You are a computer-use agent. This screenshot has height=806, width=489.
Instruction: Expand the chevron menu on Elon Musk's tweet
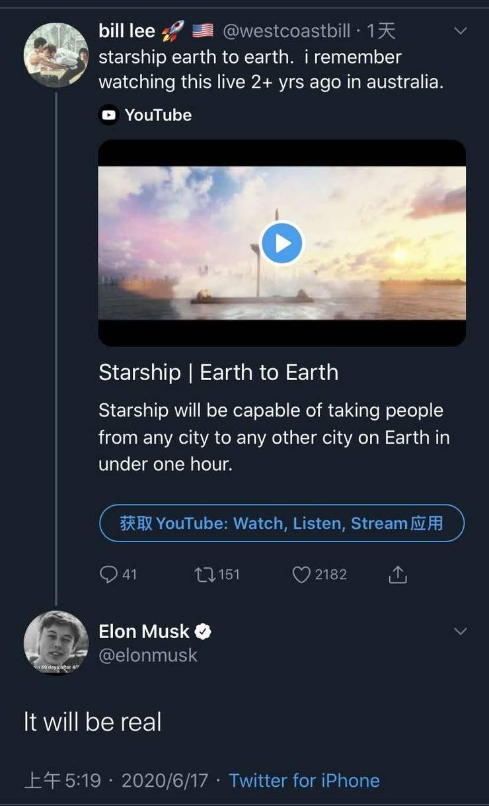point(461,631)
